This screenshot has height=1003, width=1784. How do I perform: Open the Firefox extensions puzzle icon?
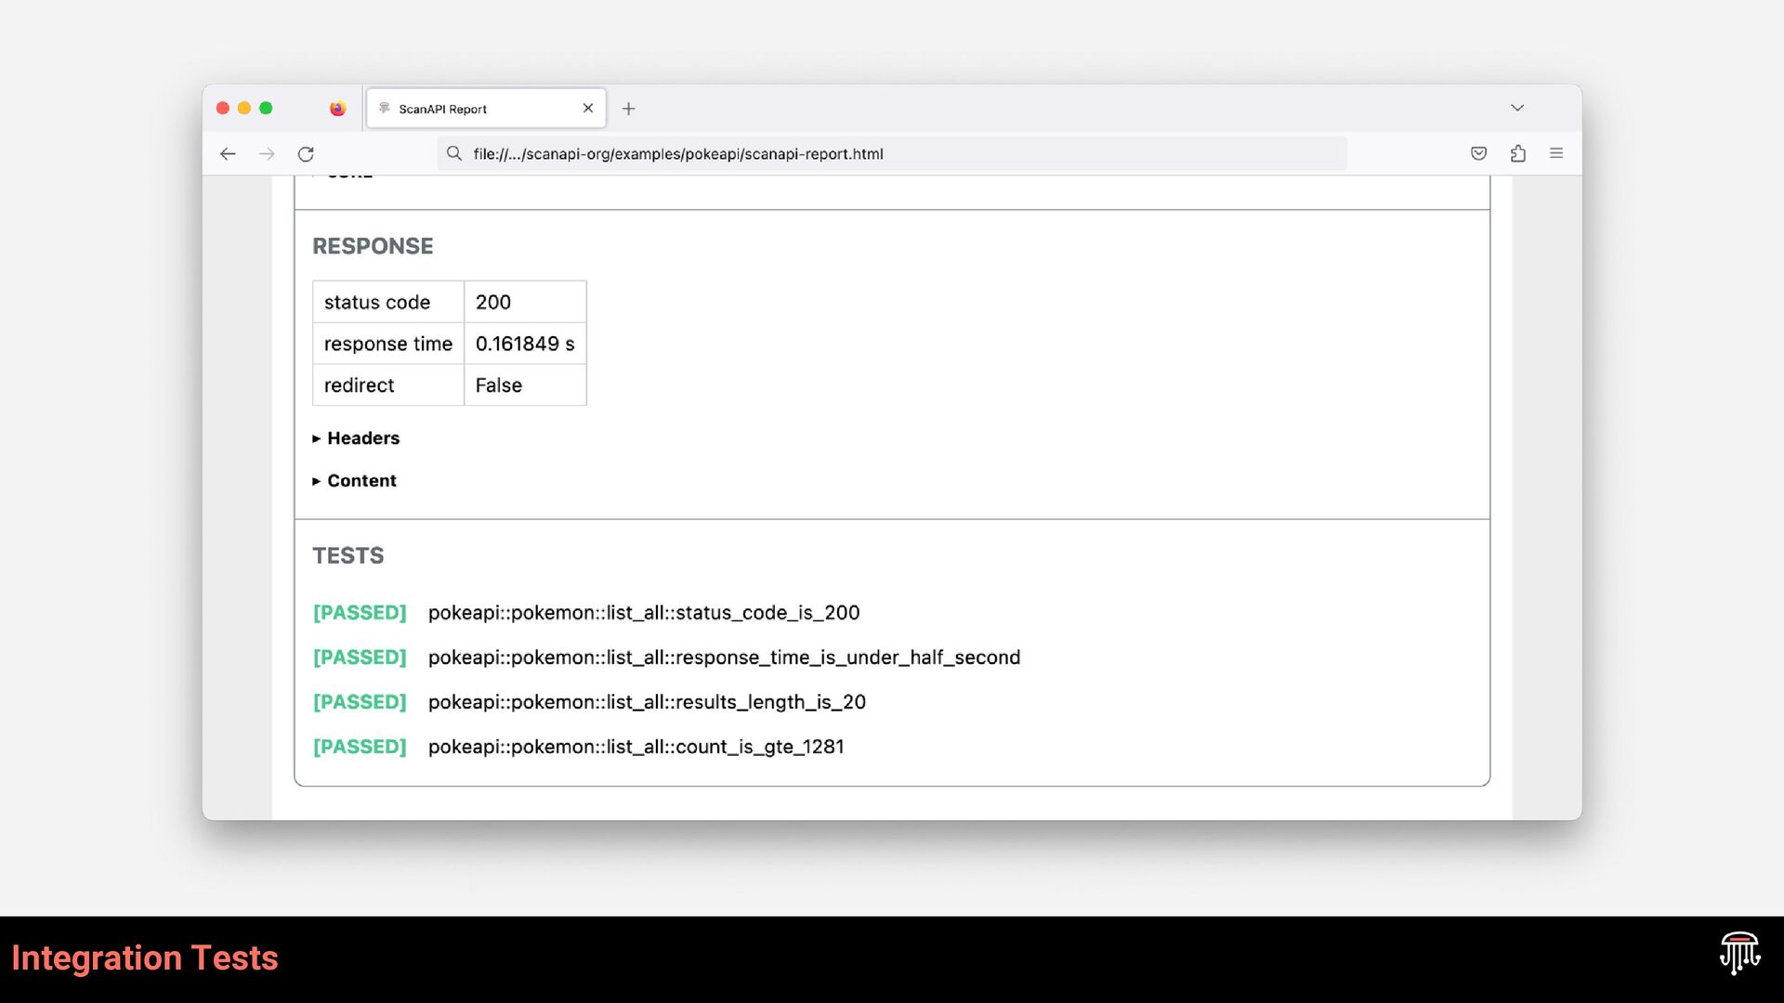pyautogui.click(x=1517, y=154)
